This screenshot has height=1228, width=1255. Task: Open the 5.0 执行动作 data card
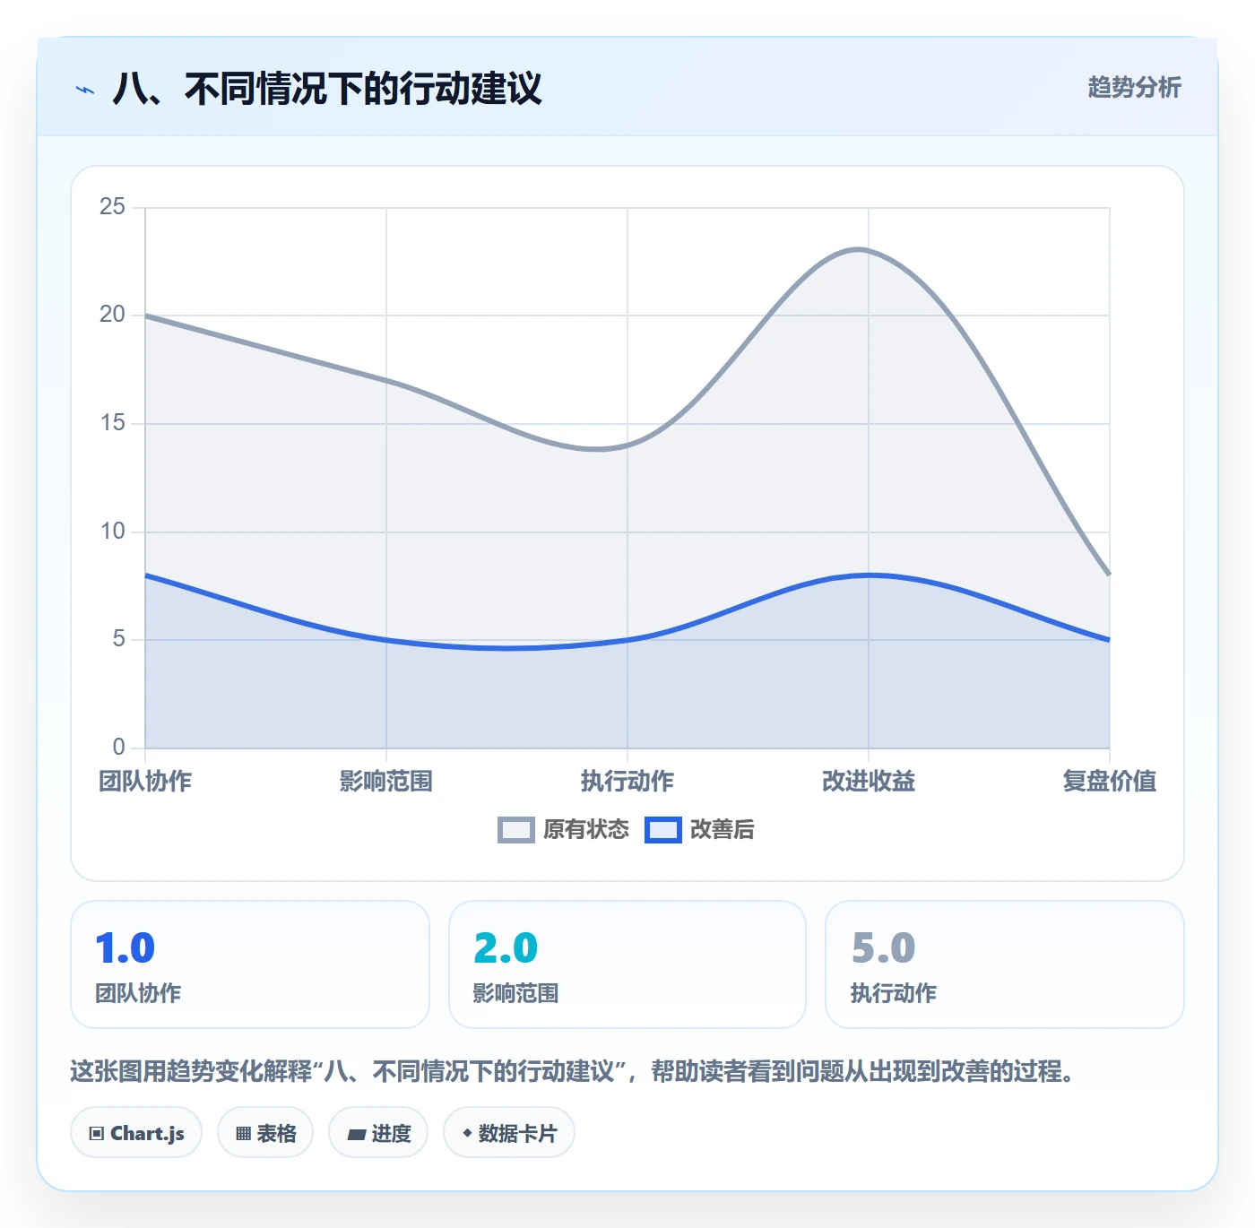click(x=1005, y=964)
